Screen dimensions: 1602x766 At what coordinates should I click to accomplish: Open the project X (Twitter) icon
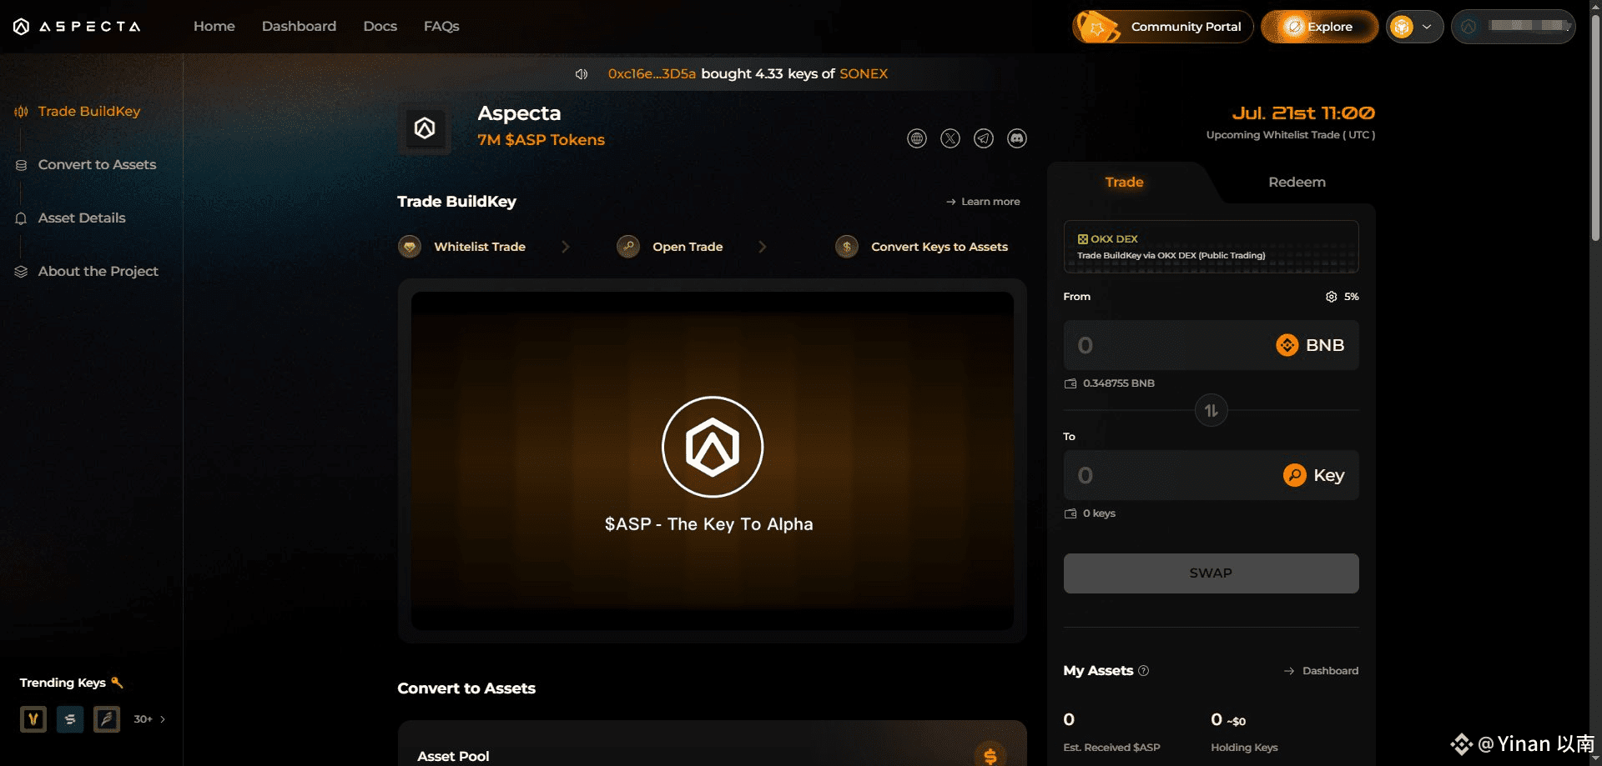(x=950, y=138)
